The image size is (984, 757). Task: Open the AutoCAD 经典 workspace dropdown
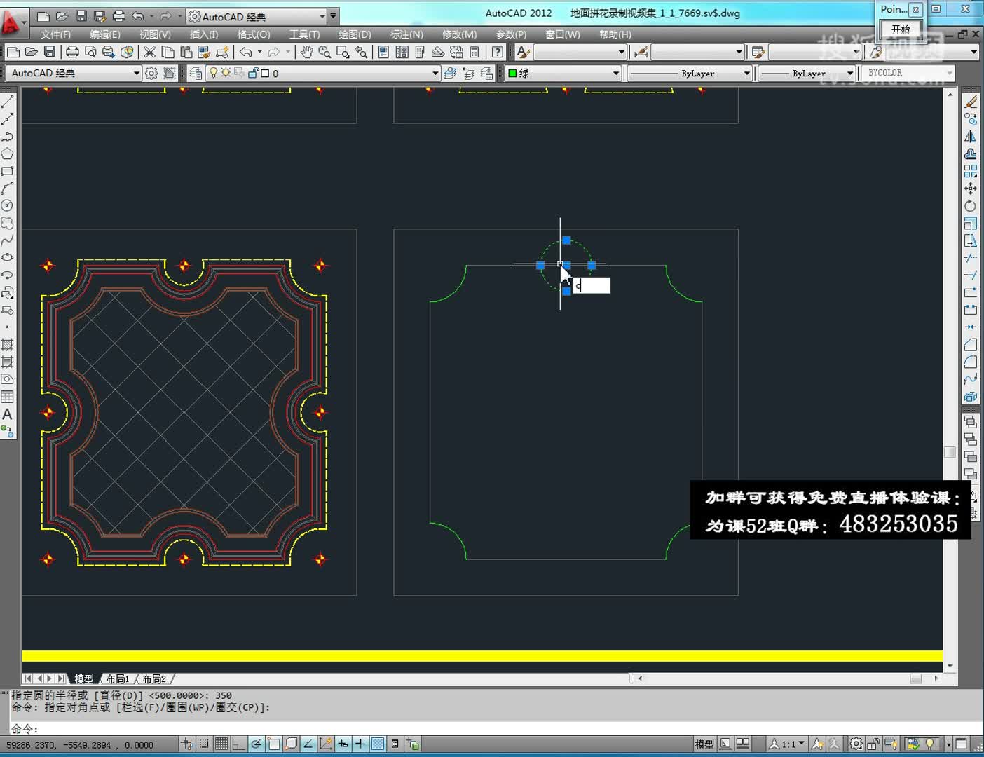tap(74, 73)
